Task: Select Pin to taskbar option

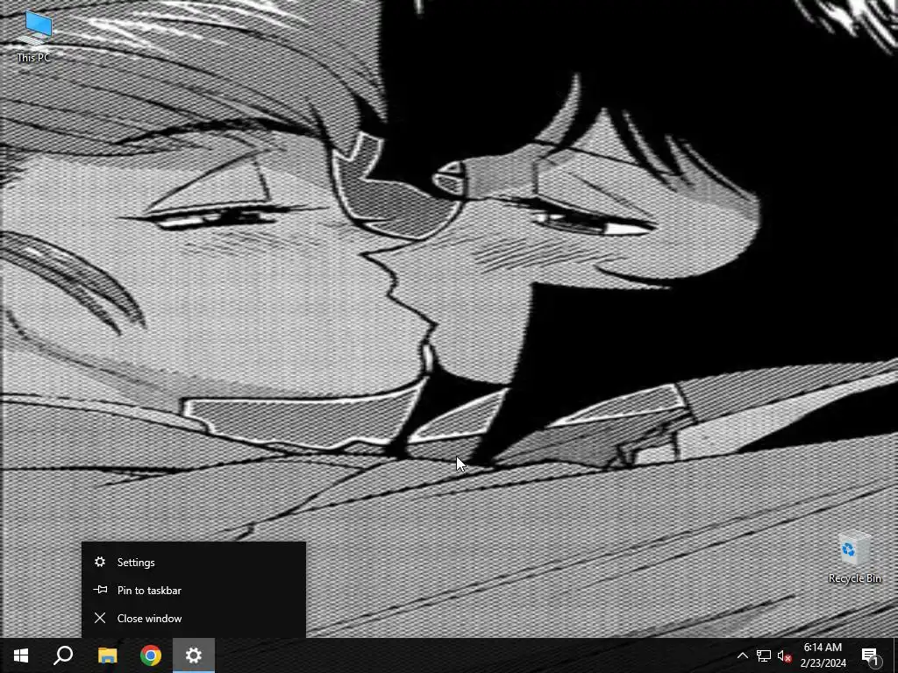Action: [x=194, y=590]
